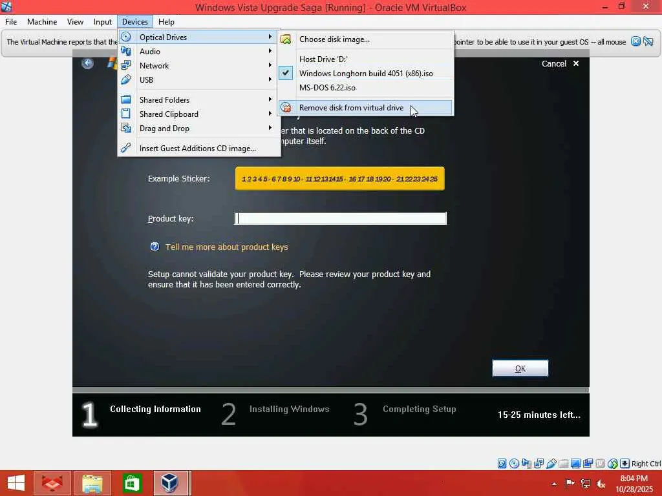Click the recording status bar icon
This screenshot has width=662, height=496.
pyautogui.click(x=588, y=464)
